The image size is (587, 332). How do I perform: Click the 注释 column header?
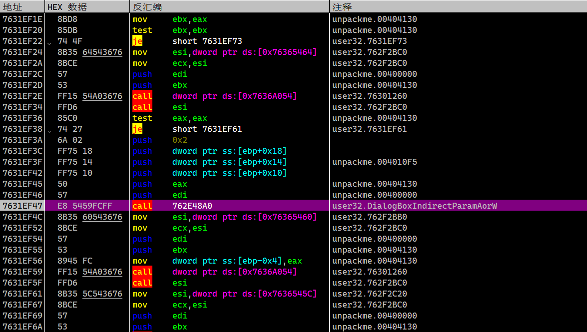pos(342,7)
